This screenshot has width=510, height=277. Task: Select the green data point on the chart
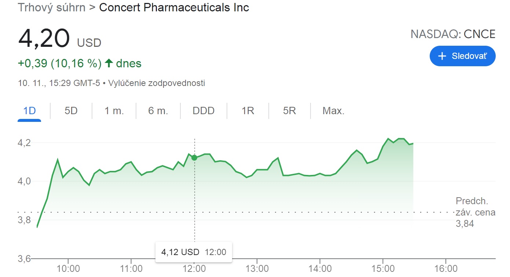pos(194,158)
